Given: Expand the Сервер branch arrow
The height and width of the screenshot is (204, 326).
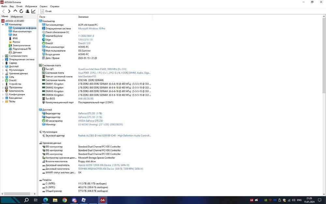Looking at the screenshot, I should point(3,63).
